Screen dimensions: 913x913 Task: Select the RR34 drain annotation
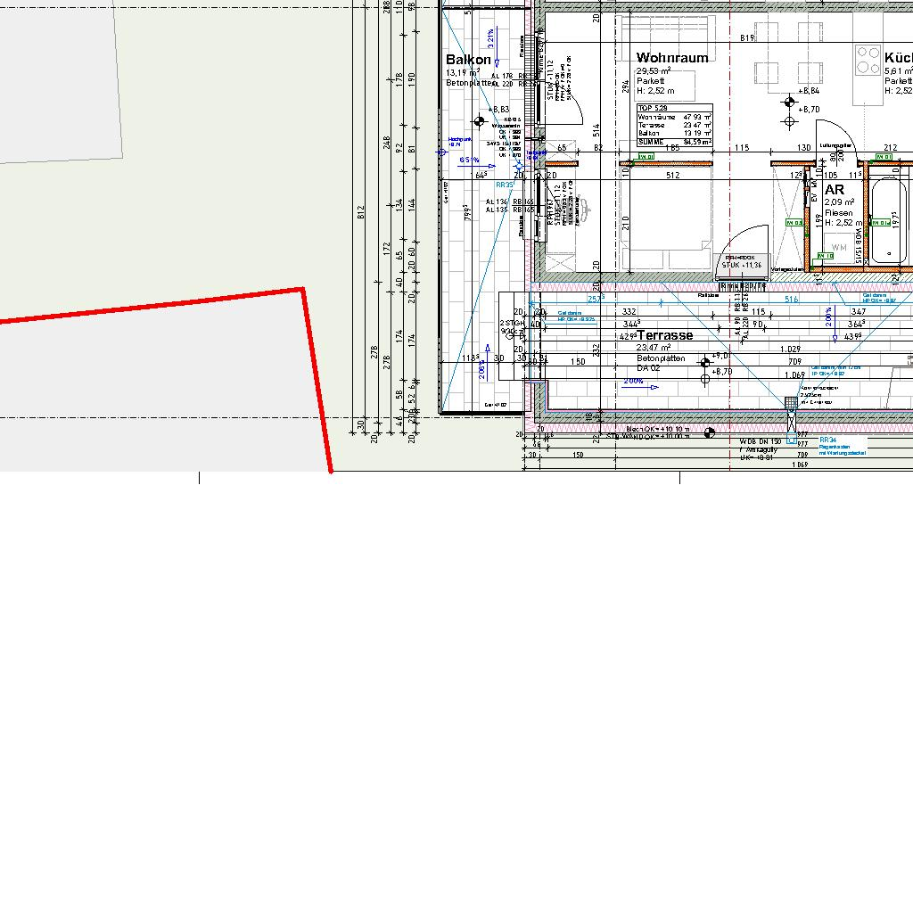(828, 440)
